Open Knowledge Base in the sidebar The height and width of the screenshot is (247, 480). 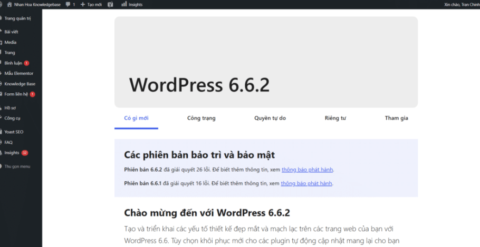20,84
